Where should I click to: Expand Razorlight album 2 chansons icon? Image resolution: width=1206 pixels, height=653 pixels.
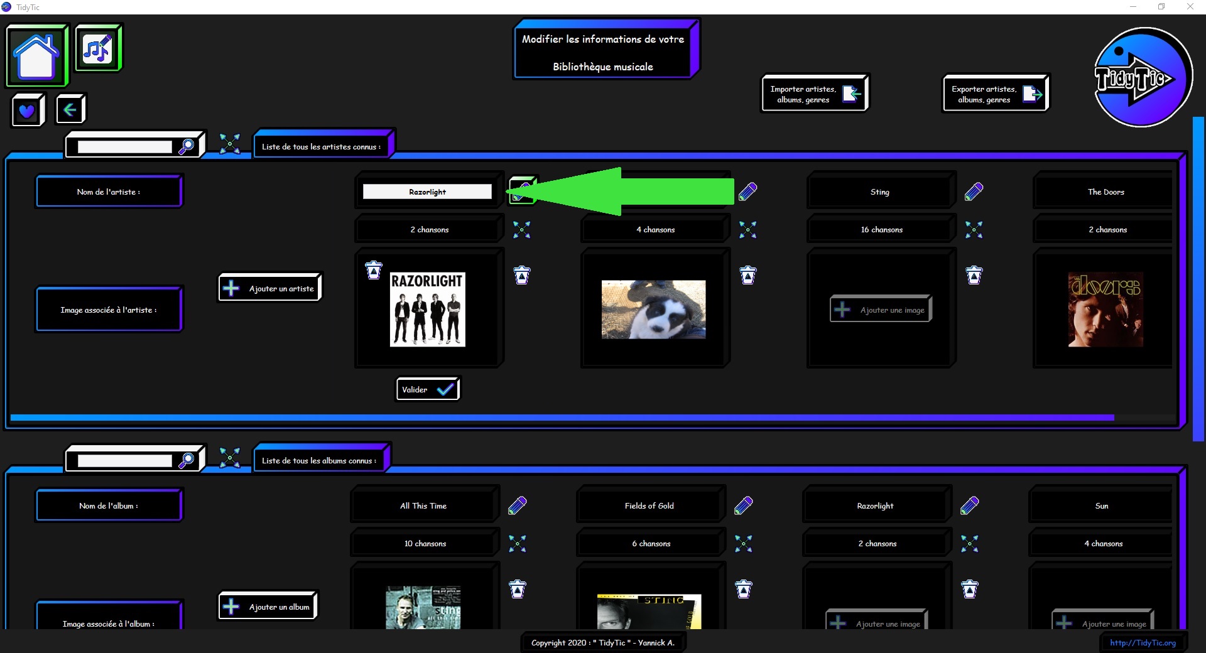click(970, 544)
